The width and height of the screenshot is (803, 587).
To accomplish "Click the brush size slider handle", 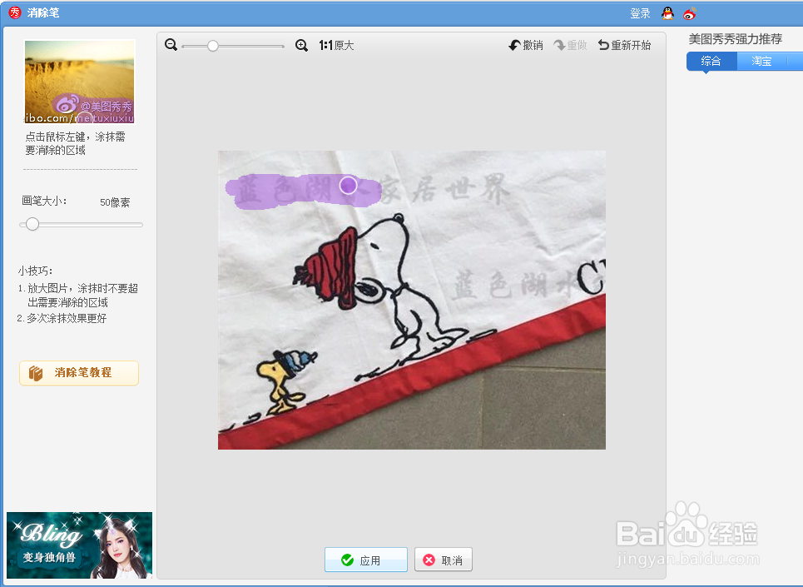I will (32, 224).
